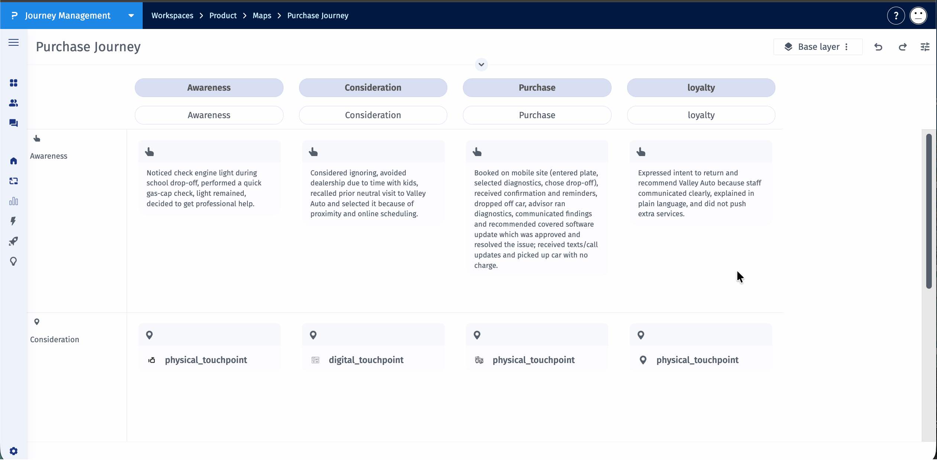Toggle the hamburger menu sidebar
This screenshot has height=460, width=937.
pyautogui.click(x=13, y=42)
